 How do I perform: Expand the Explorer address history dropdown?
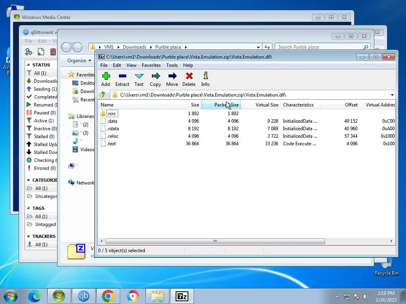[x=258, y=47]
